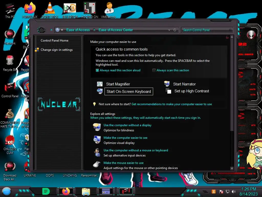Select the money bag desktop icon
This screenshot has height=197, width=262.
[10, 119]
